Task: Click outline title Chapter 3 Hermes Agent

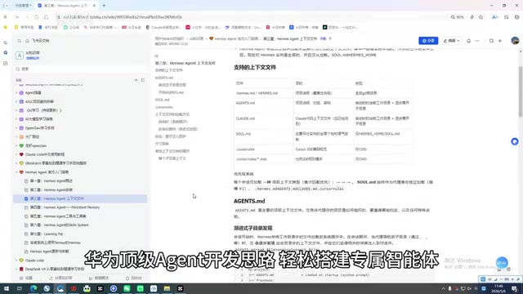Action: 186,63
